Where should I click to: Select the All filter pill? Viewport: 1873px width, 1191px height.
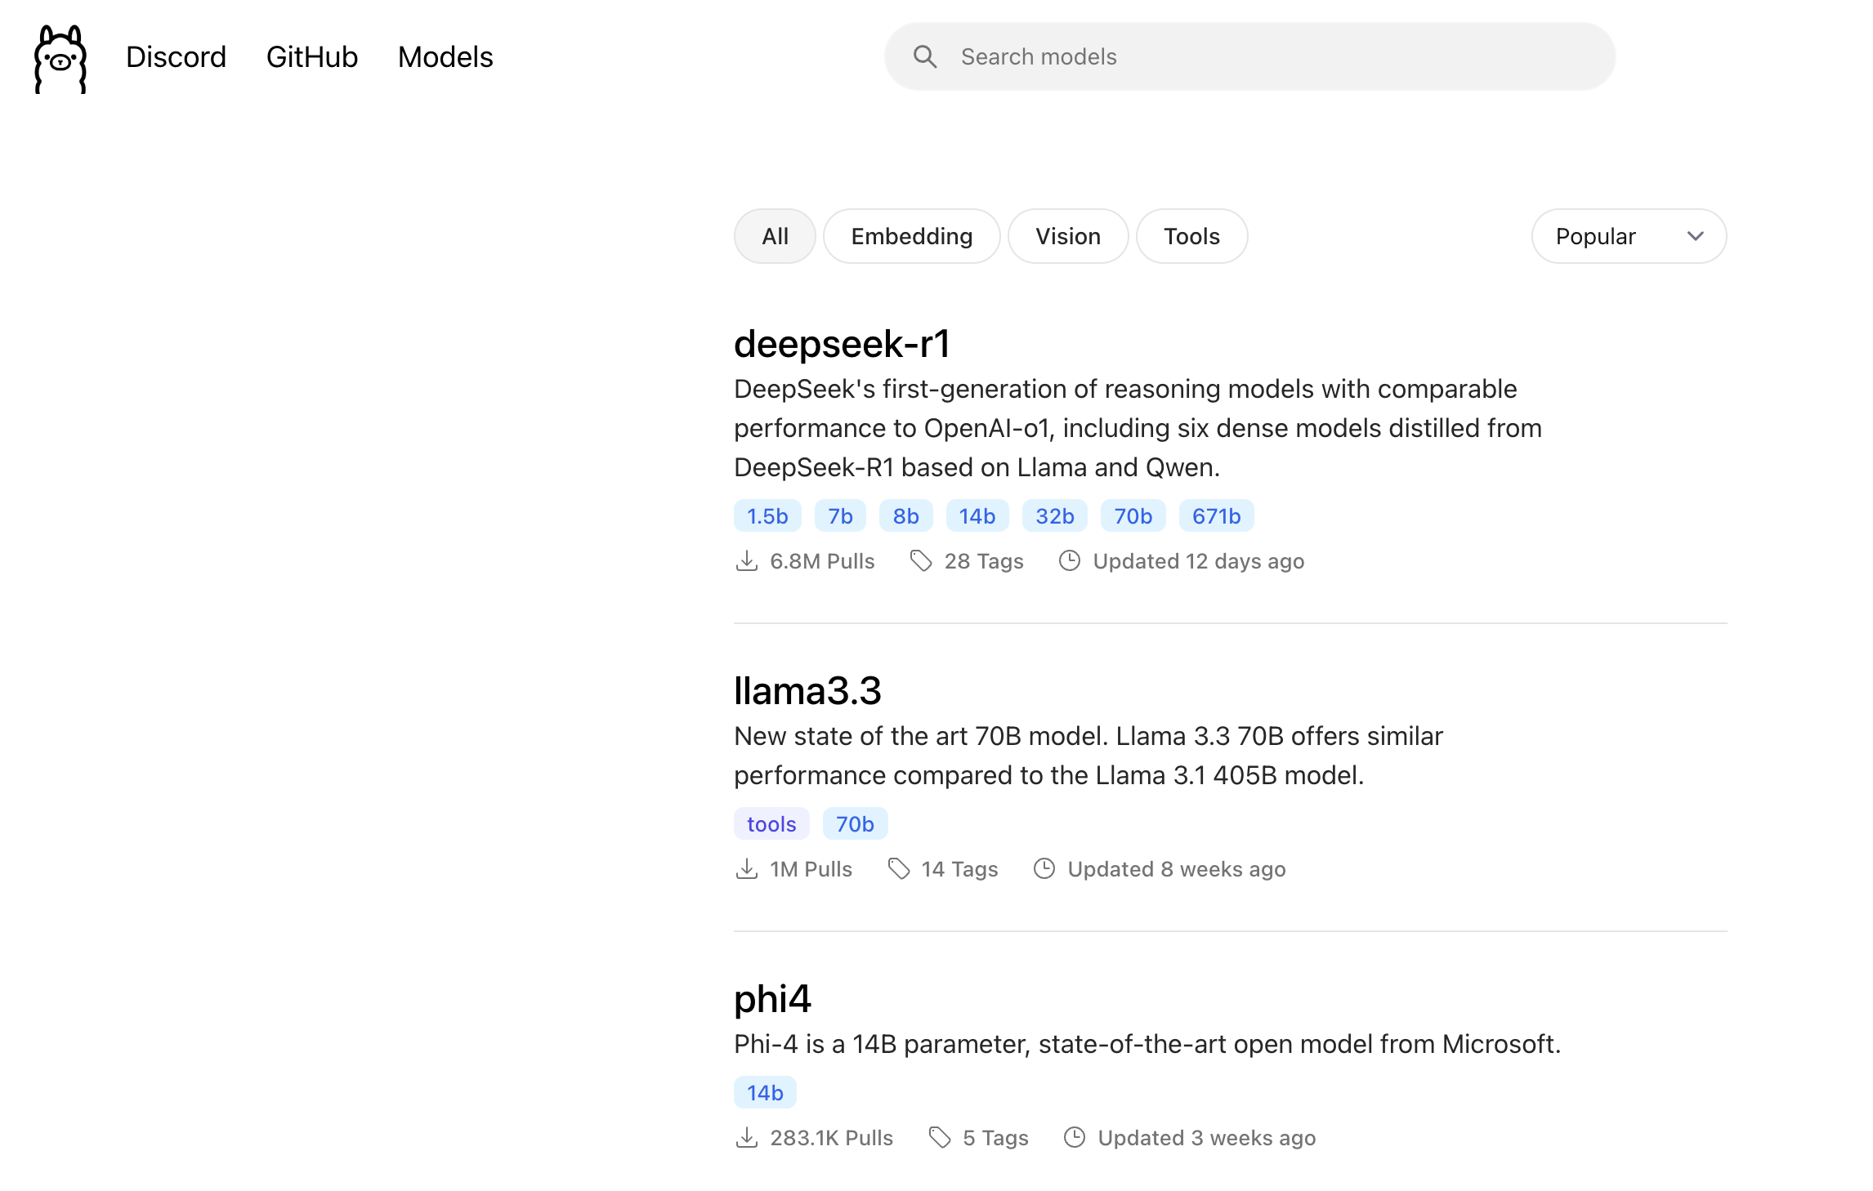(775, 237)
